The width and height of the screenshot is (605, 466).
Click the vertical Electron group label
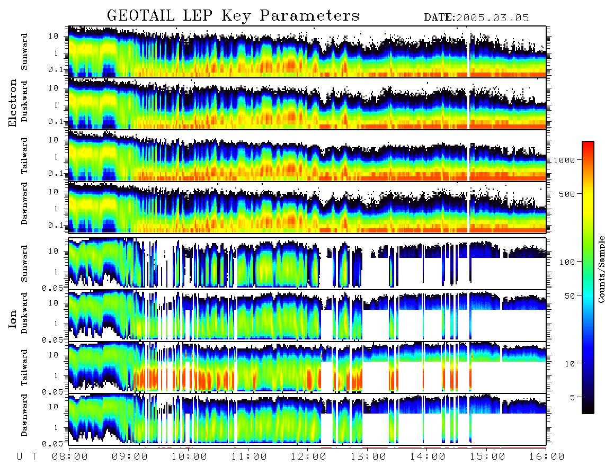point(13,103)
